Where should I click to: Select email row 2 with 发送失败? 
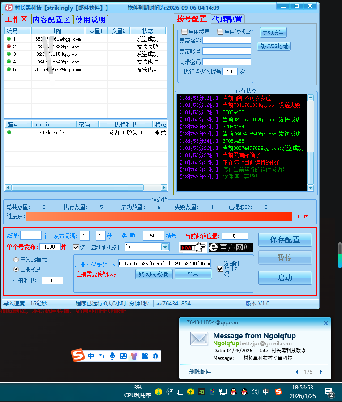(x=85, y=47)
